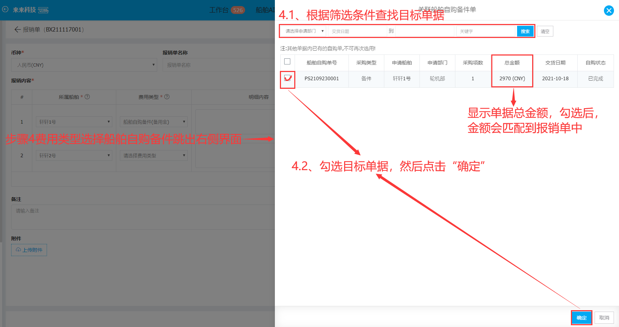Screen dimensions: 619x327
Task: Click the 备件 purchase type cell
Action: 366,78
